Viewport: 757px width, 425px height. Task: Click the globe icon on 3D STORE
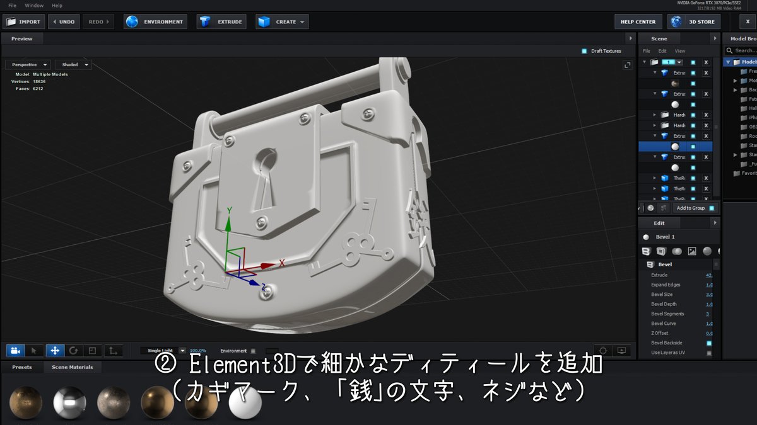[x=677, y=21]
